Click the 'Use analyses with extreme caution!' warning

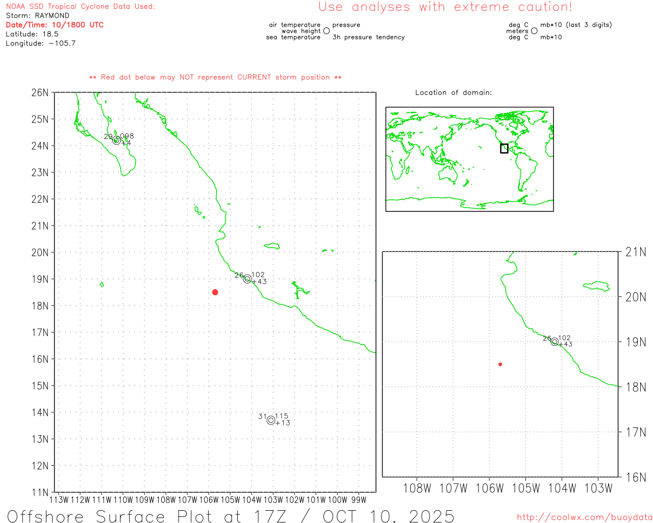tap(445, 7)
